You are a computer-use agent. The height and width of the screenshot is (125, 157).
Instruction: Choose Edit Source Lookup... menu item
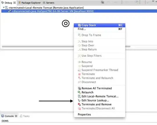[99, 100]
